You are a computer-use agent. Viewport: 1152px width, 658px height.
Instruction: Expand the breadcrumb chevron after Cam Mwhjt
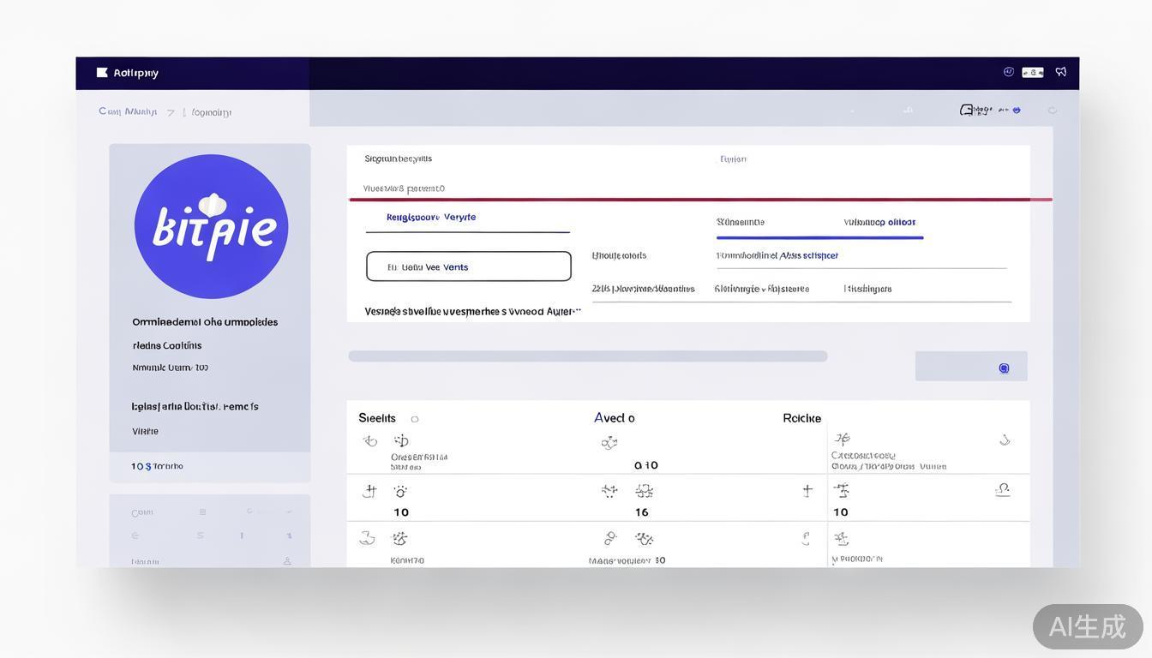(171, 112)
